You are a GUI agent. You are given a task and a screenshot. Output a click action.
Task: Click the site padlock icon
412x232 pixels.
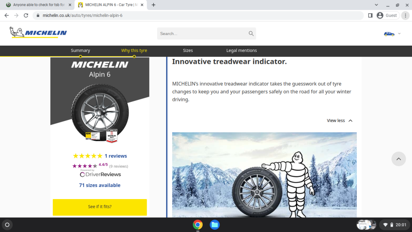[38, 16]
